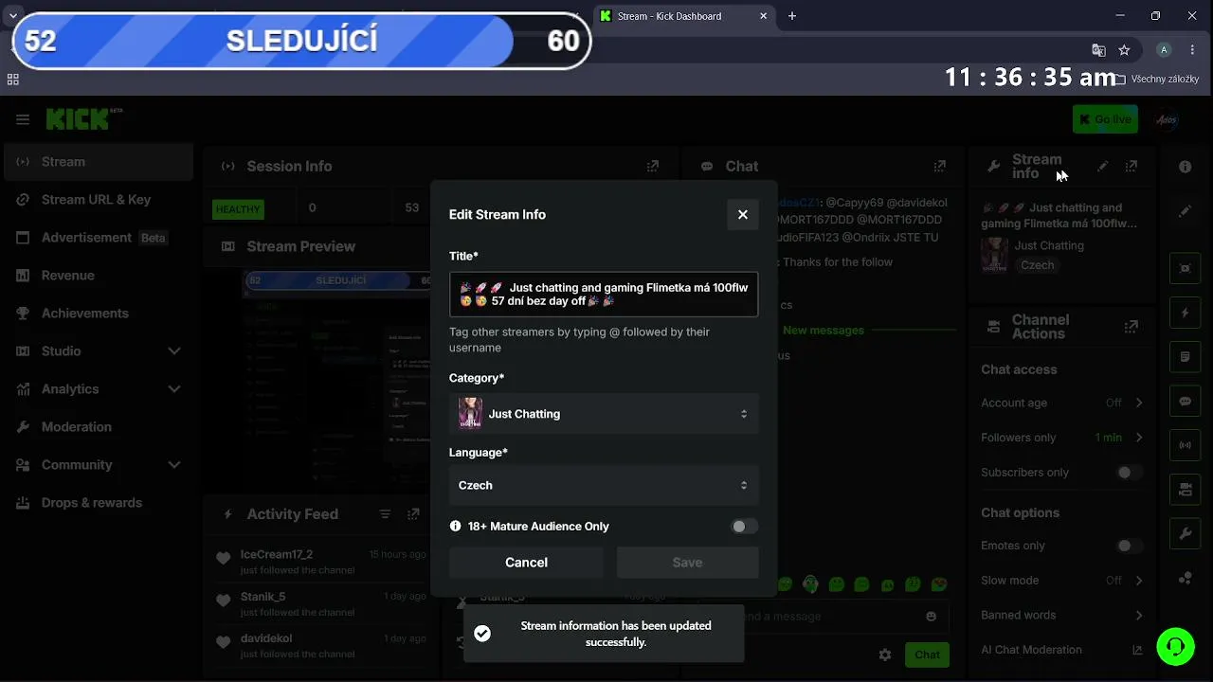This screenshot has width=1213, height=682.
Task: Toggle 18+ Mature Audience Only switch
Action: pos(744,526)
